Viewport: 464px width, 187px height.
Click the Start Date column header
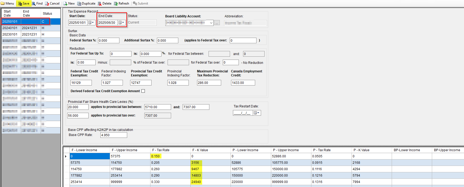(x=11, y=13)
